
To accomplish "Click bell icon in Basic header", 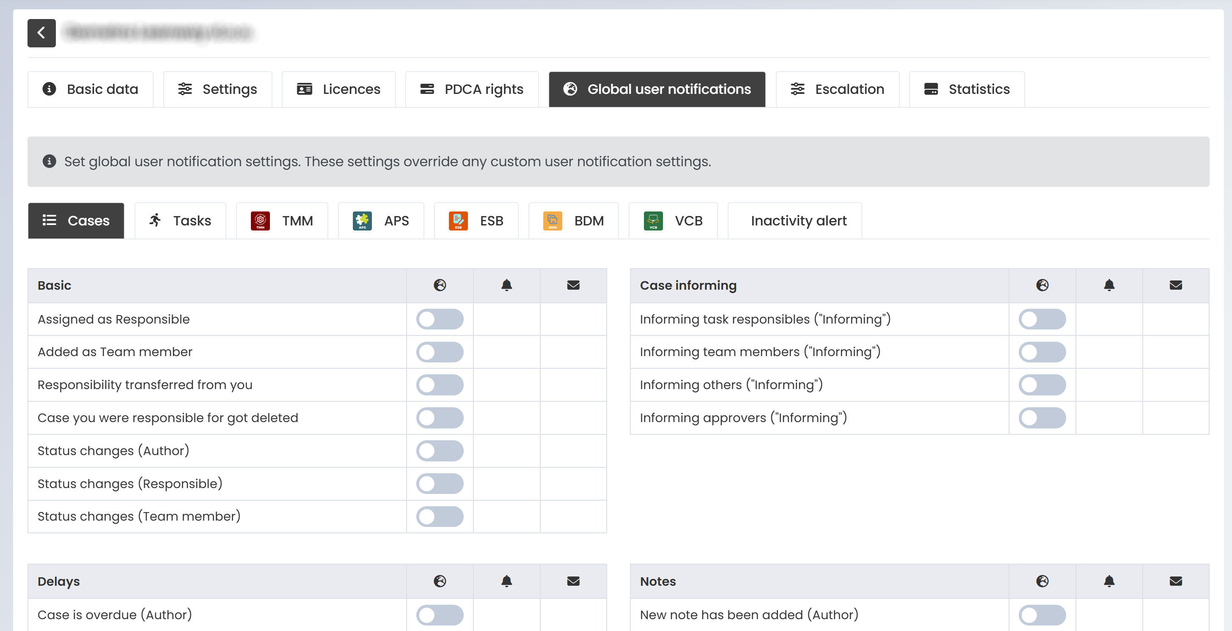I will click(506, 285).
